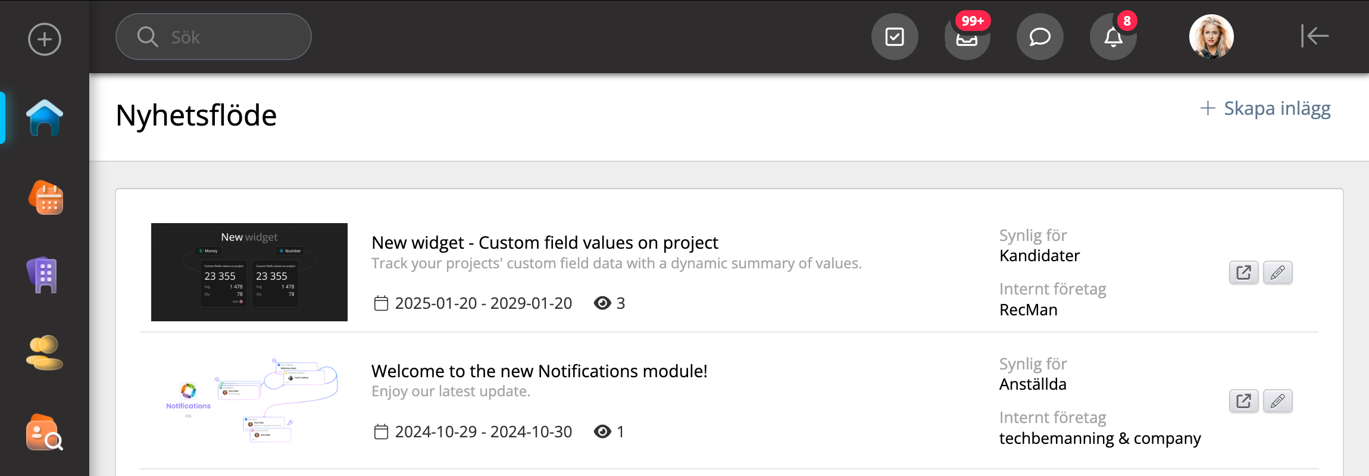The height and width of the screenshot is (476, 1369).
Task: Collapse the panel with arrow icon
Action: [1314, 36]
